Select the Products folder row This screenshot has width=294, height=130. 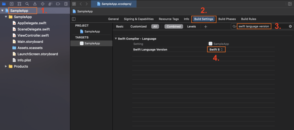(18, 66)
